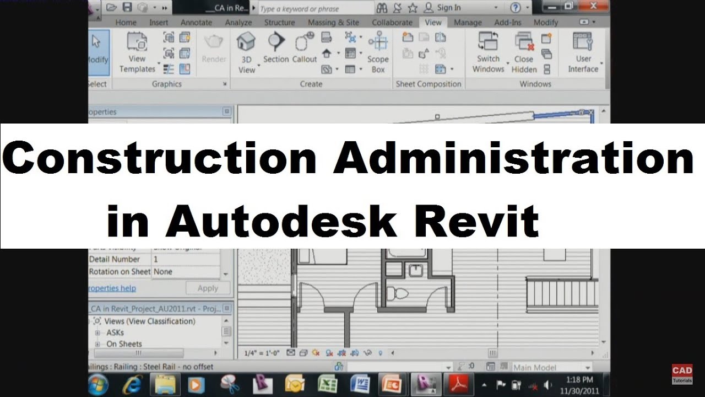
Task: Click the Switch Windows icon
Action: pyautogui.click(x=488, y=41)
